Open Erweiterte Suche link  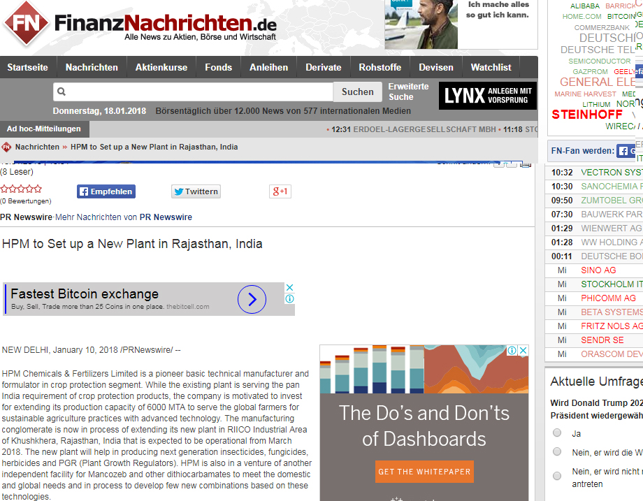click(x=408, y=92)
